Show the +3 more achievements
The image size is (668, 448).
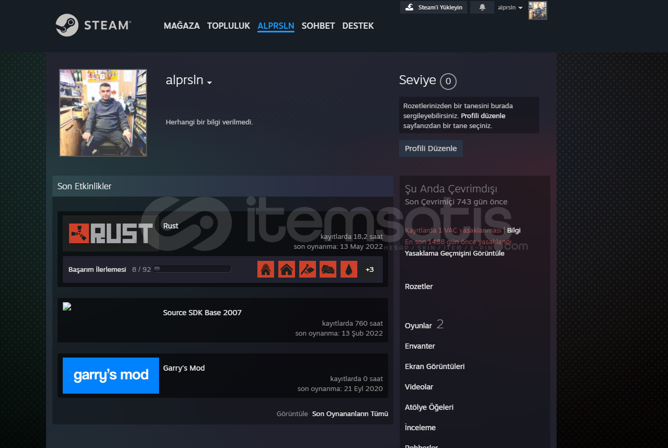pos(370,269)
